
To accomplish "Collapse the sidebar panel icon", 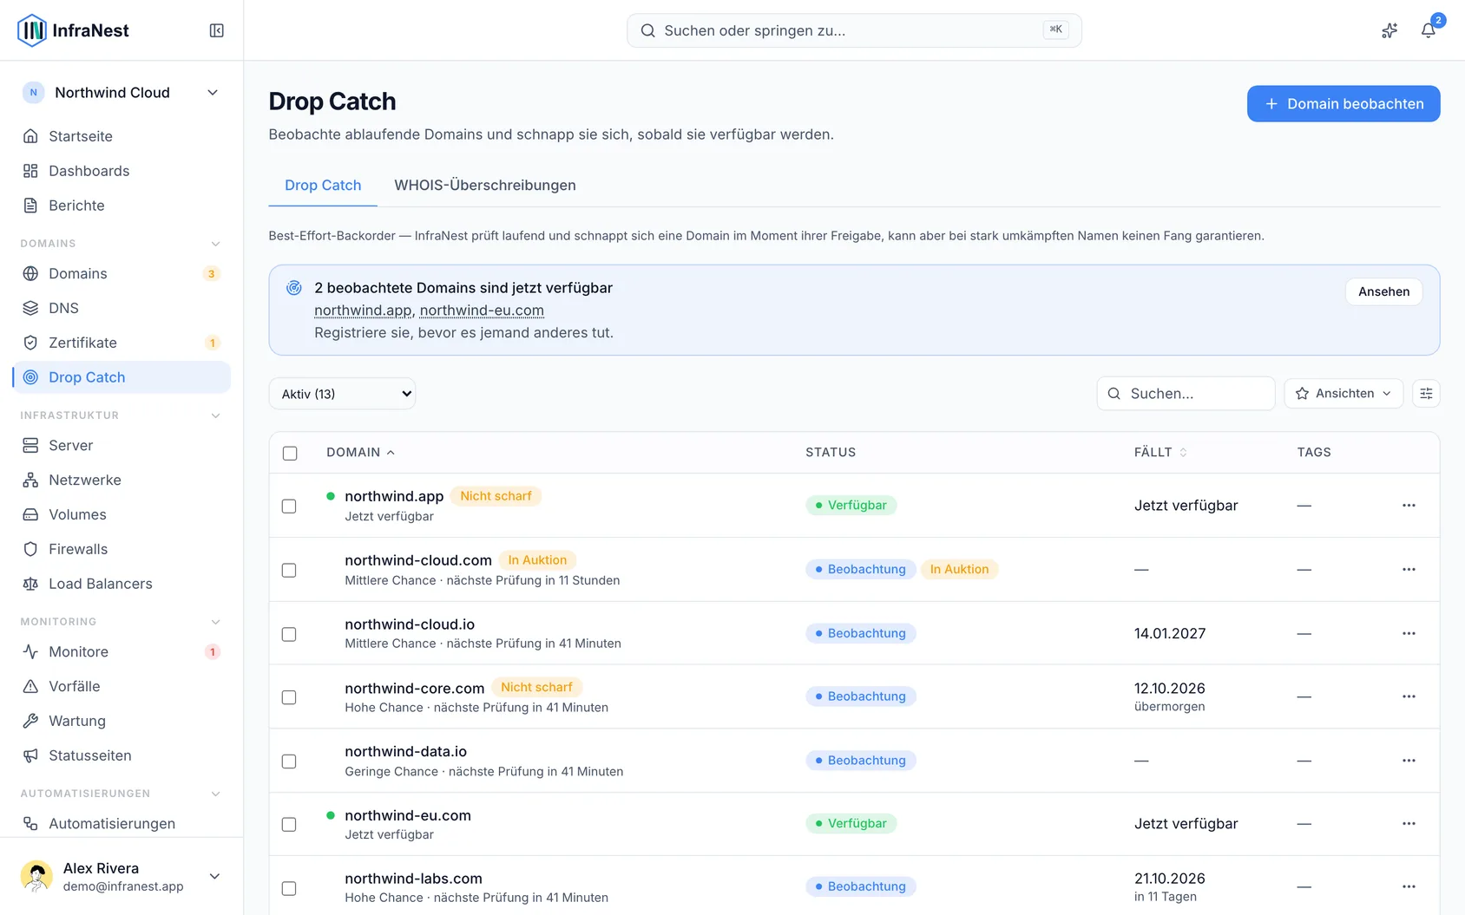I will pyautogui.click(x=217, y=30).
